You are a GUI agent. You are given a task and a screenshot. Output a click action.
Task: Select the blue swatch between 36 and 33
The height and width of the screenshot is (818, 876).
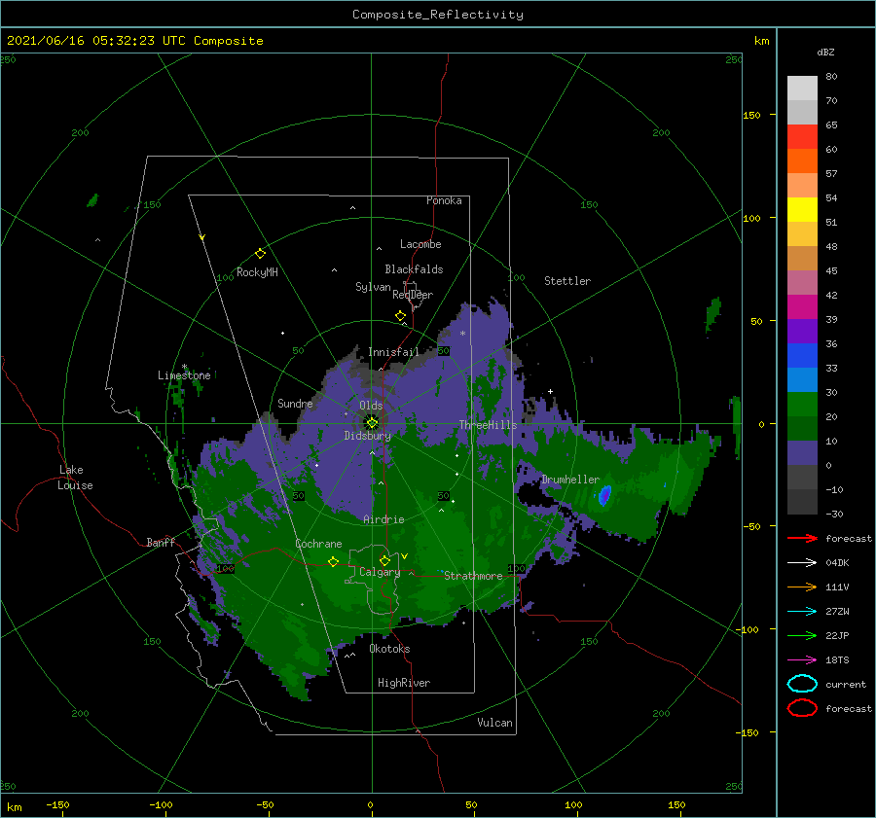click(802, 355)
